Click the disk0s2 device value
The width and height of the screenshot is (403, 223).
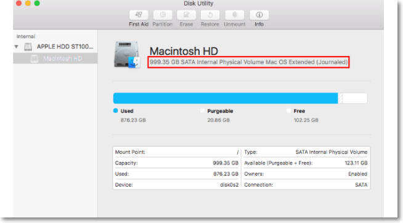[229, 185]
